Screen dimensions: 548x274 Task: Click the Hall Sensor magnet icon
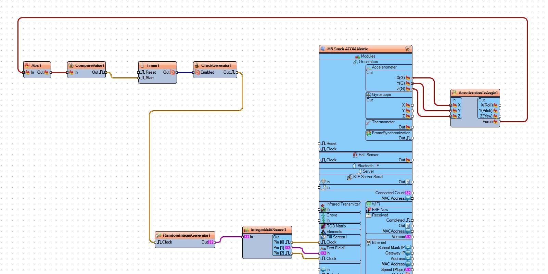[355, 155]
